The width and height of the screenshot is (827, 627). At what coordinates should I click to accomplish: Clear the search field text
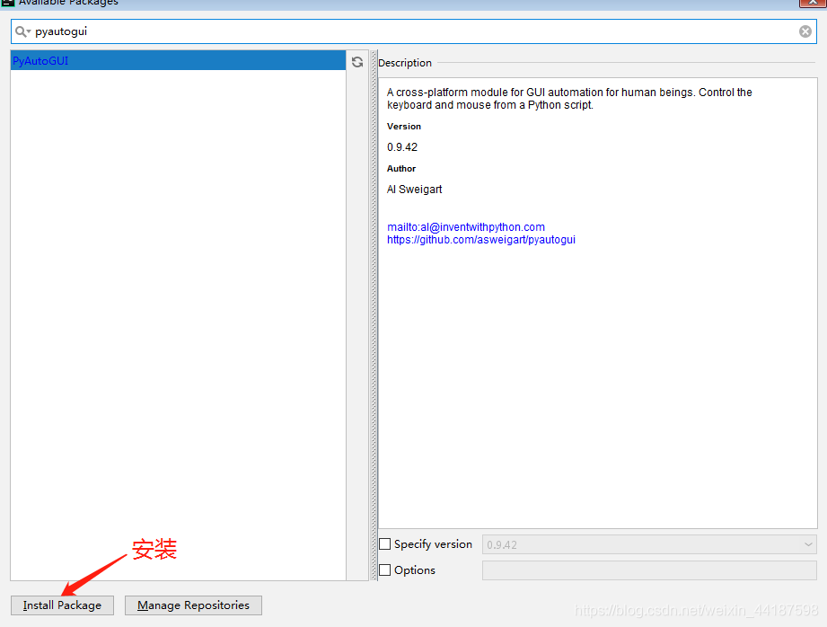click(805, 31)
